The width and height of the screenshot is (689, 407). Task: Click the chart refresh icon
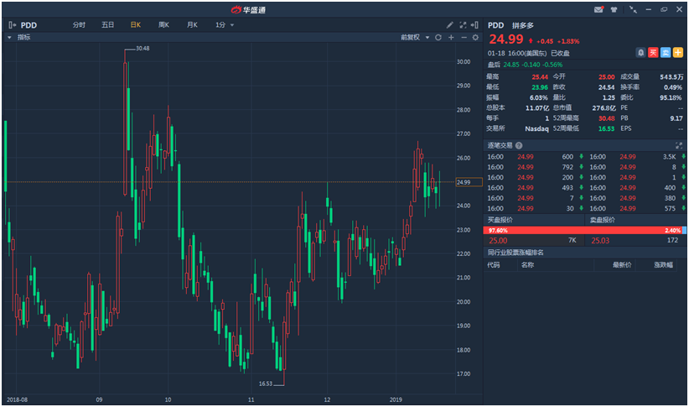coord(438,38)
